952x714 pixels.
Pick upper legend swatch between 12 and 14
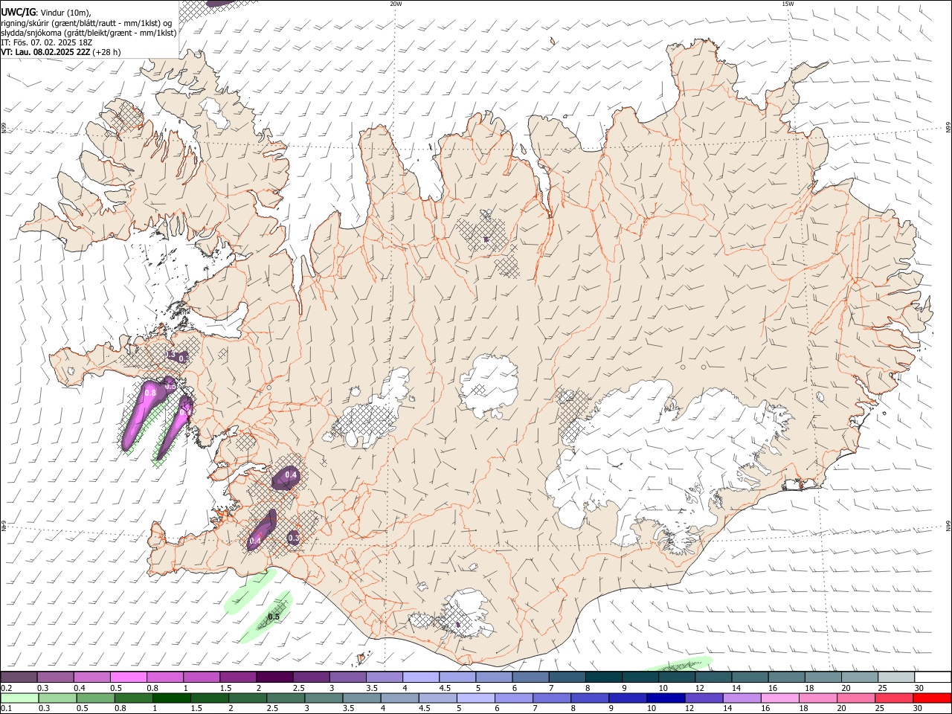pyautogui.click(x=713, y=677)
